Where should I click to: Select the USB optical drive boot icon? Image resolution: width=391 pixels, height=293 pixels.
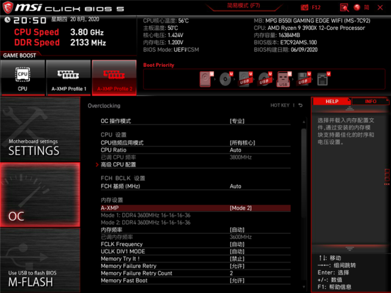(x=265, y=79)
